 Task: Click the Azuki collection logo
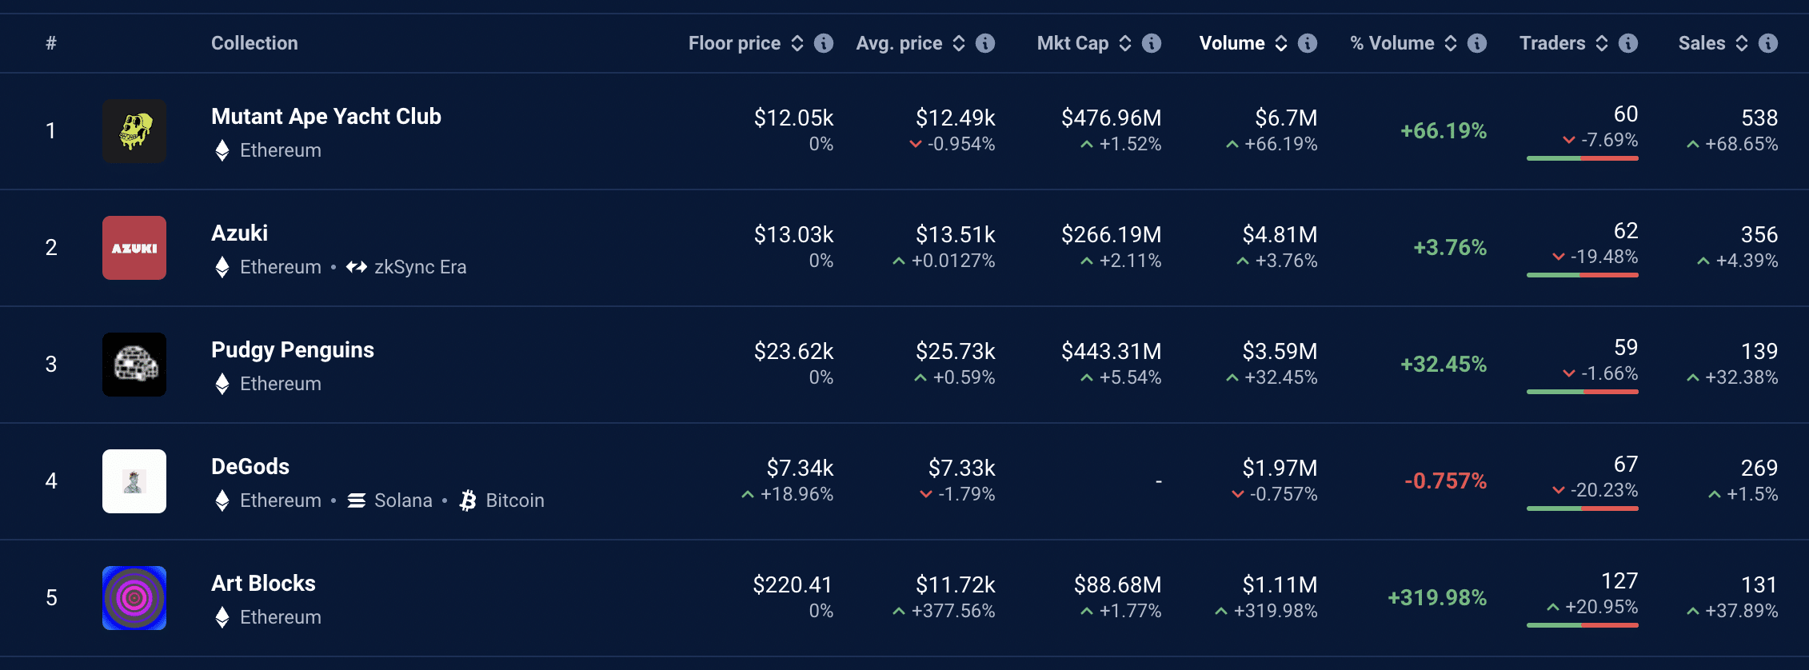point(134,248)
